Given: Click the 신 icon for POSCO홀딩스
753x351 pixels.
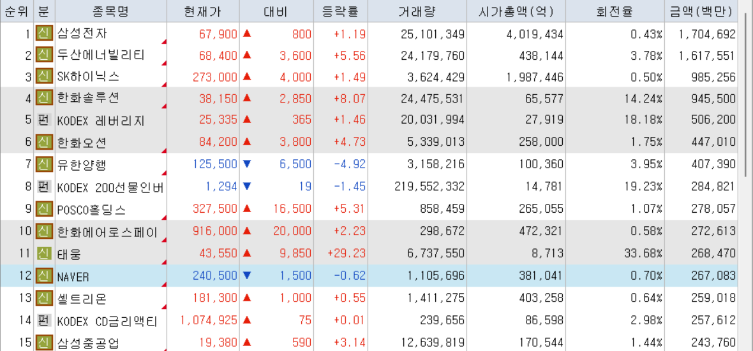Looking at the screenshot, I should click(45, 208).
